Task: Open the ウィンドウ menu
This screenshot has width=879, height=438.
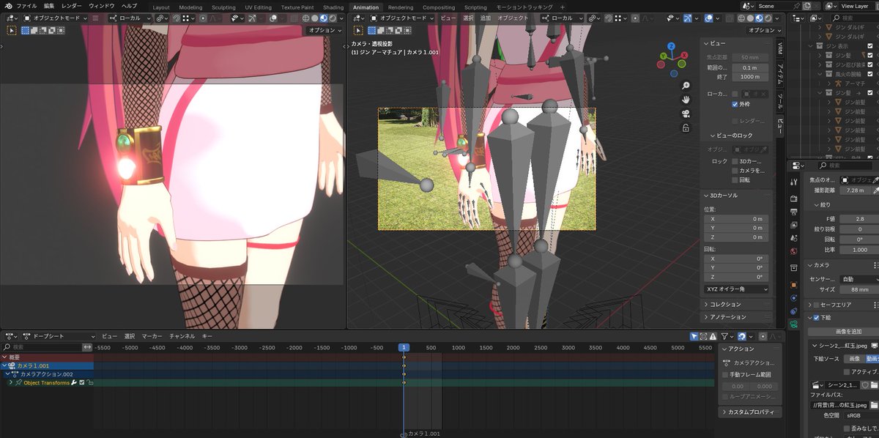Action: click(101, 6)
